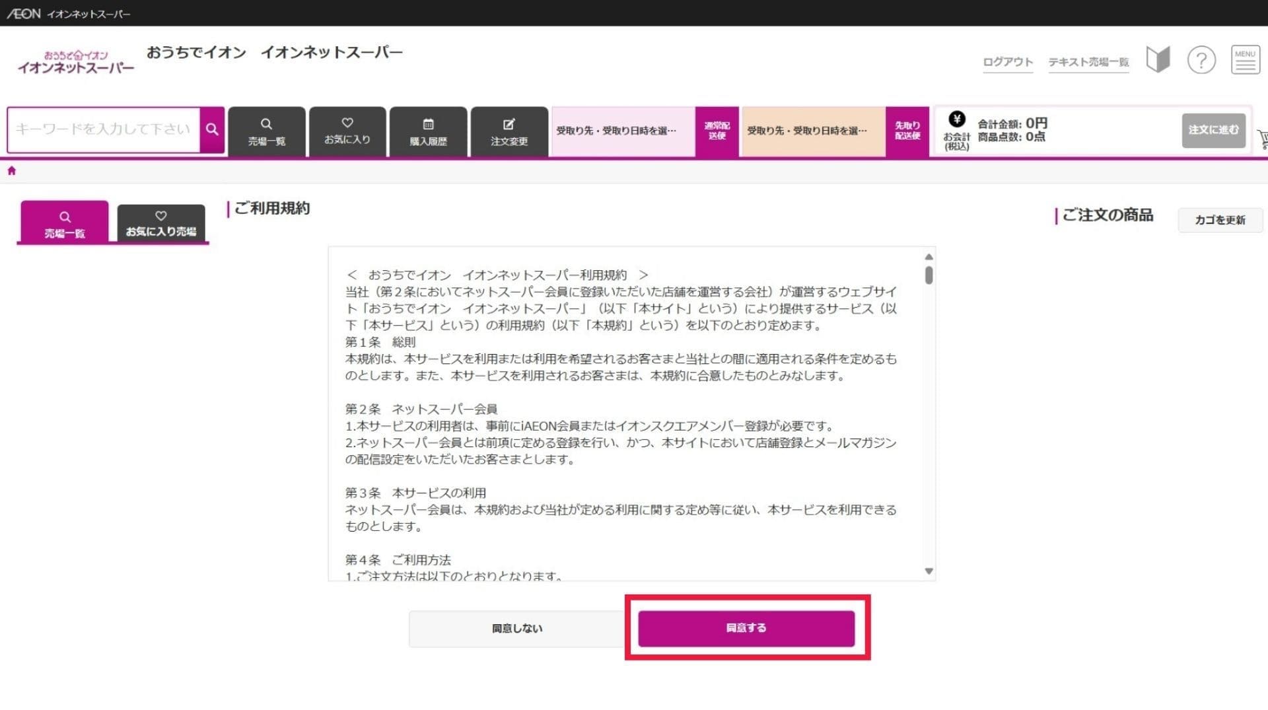1268x710 pixels.
Task: Click the shopping cart icon at right edge
Action: coord(1263,138)
